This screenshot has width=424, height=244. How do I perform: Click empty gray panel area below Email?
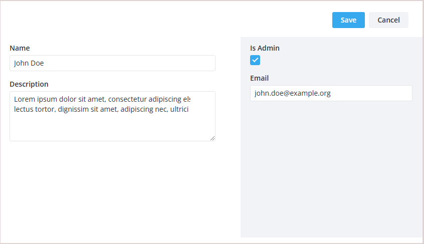[x=331, y=170]
